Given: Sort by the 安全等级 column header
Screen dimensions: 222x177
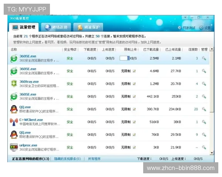Looking at the screenshot, I should point(70,49).
